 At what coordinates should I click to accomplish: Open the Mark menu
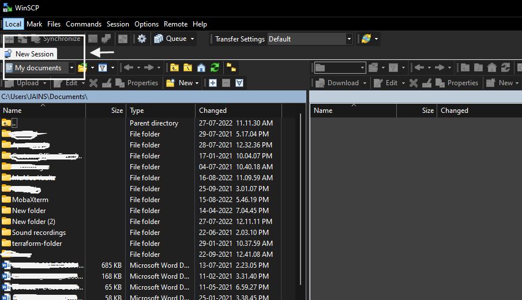34,24
